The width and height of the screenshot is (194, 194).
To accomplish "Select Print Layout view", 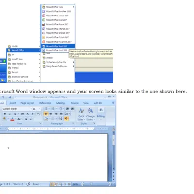I will tap(52, 184).
